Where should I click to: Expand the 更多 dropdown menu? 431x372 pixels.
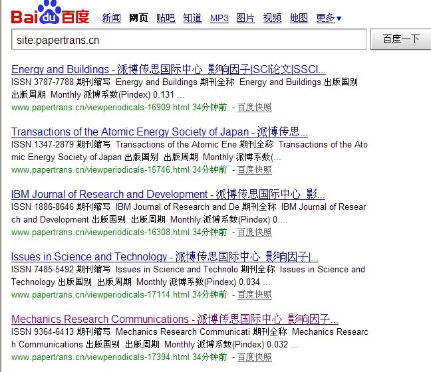[x=329, y=18]
